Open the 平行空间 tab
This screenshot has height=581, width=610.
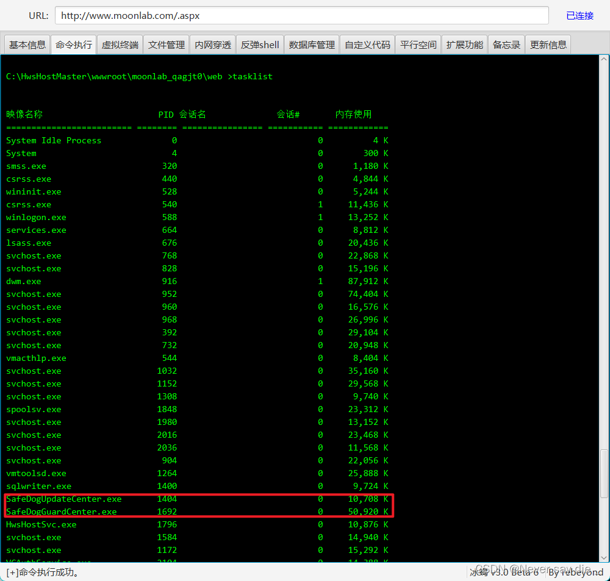pyautogui.click(x=418, y=45)
